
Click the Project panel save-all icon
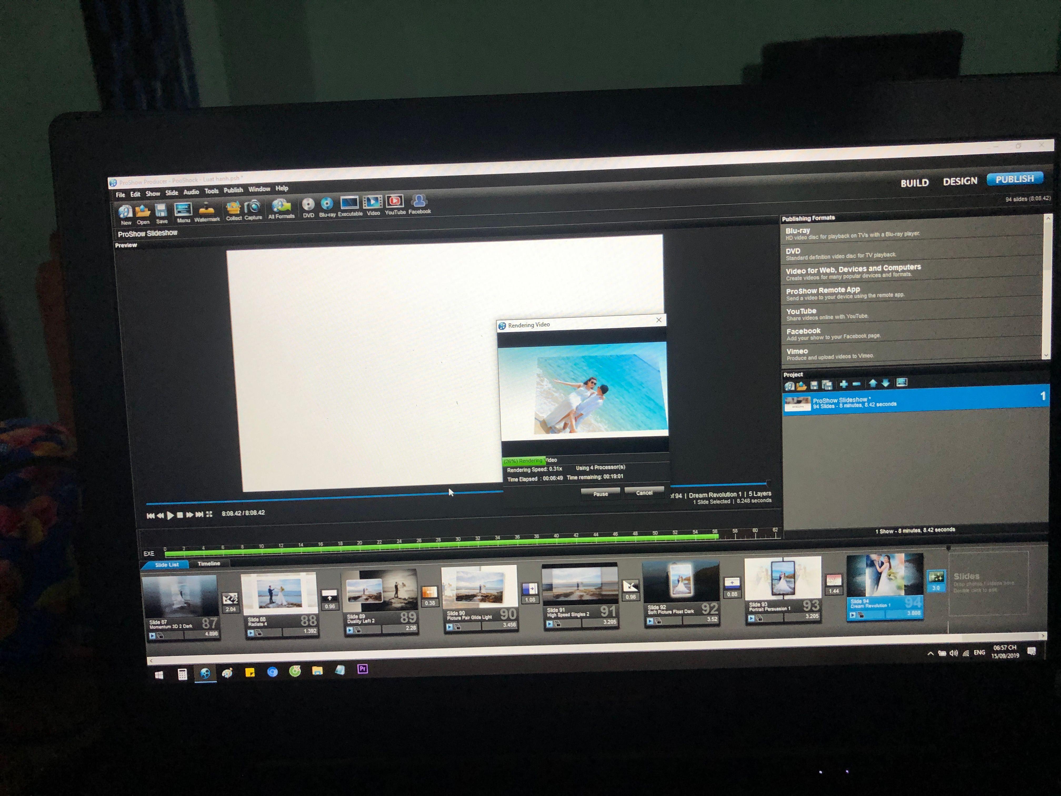tap(827, 384)
